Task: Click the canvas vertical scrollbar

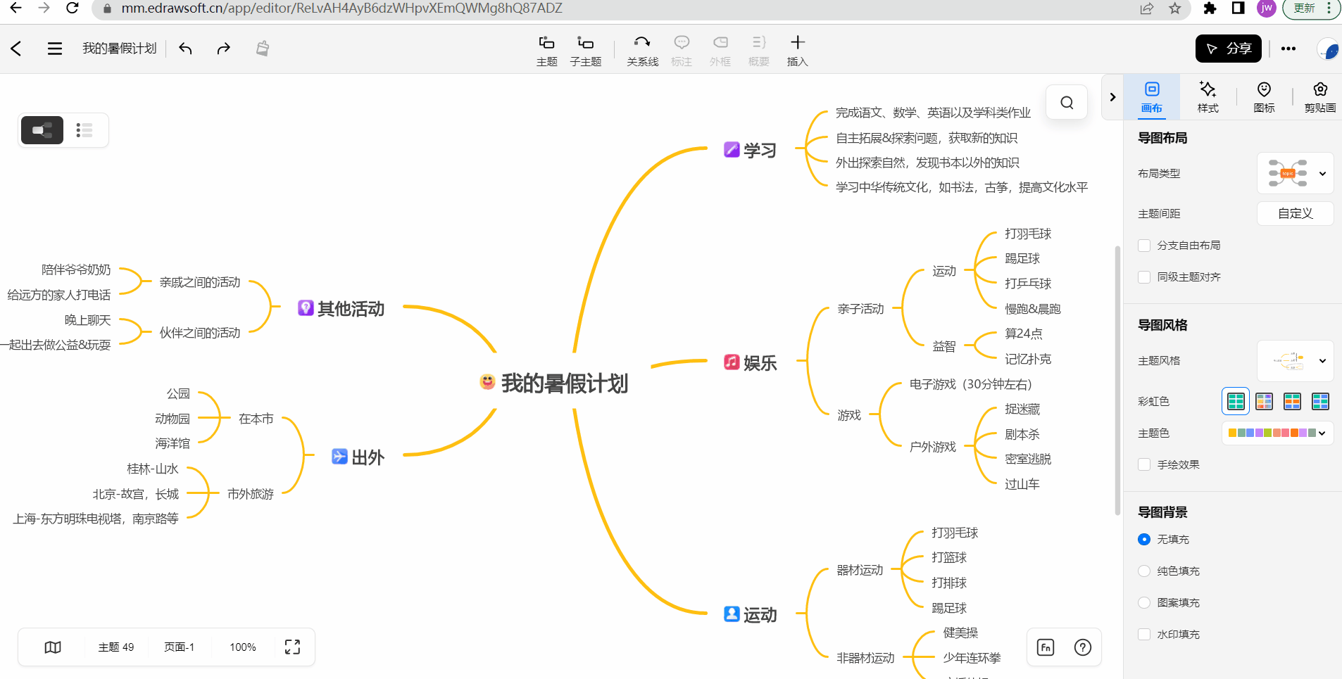Action: tap(1117, 380)
